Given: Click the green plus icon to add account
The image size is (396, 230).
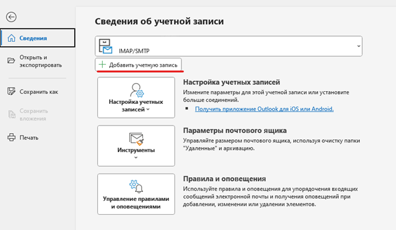Looking at the screenshot, I should click(x=102, y=65).
